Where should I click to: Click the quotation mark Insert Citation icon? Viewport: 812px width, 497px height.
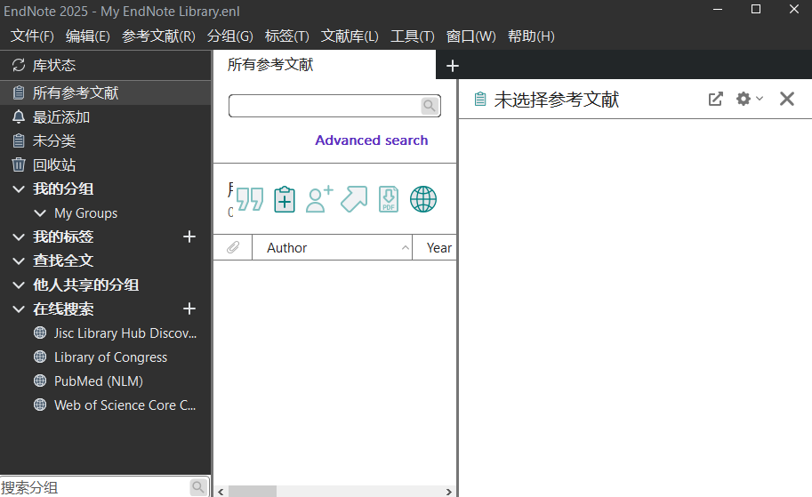pyautogui.click(x=250, y=199)
